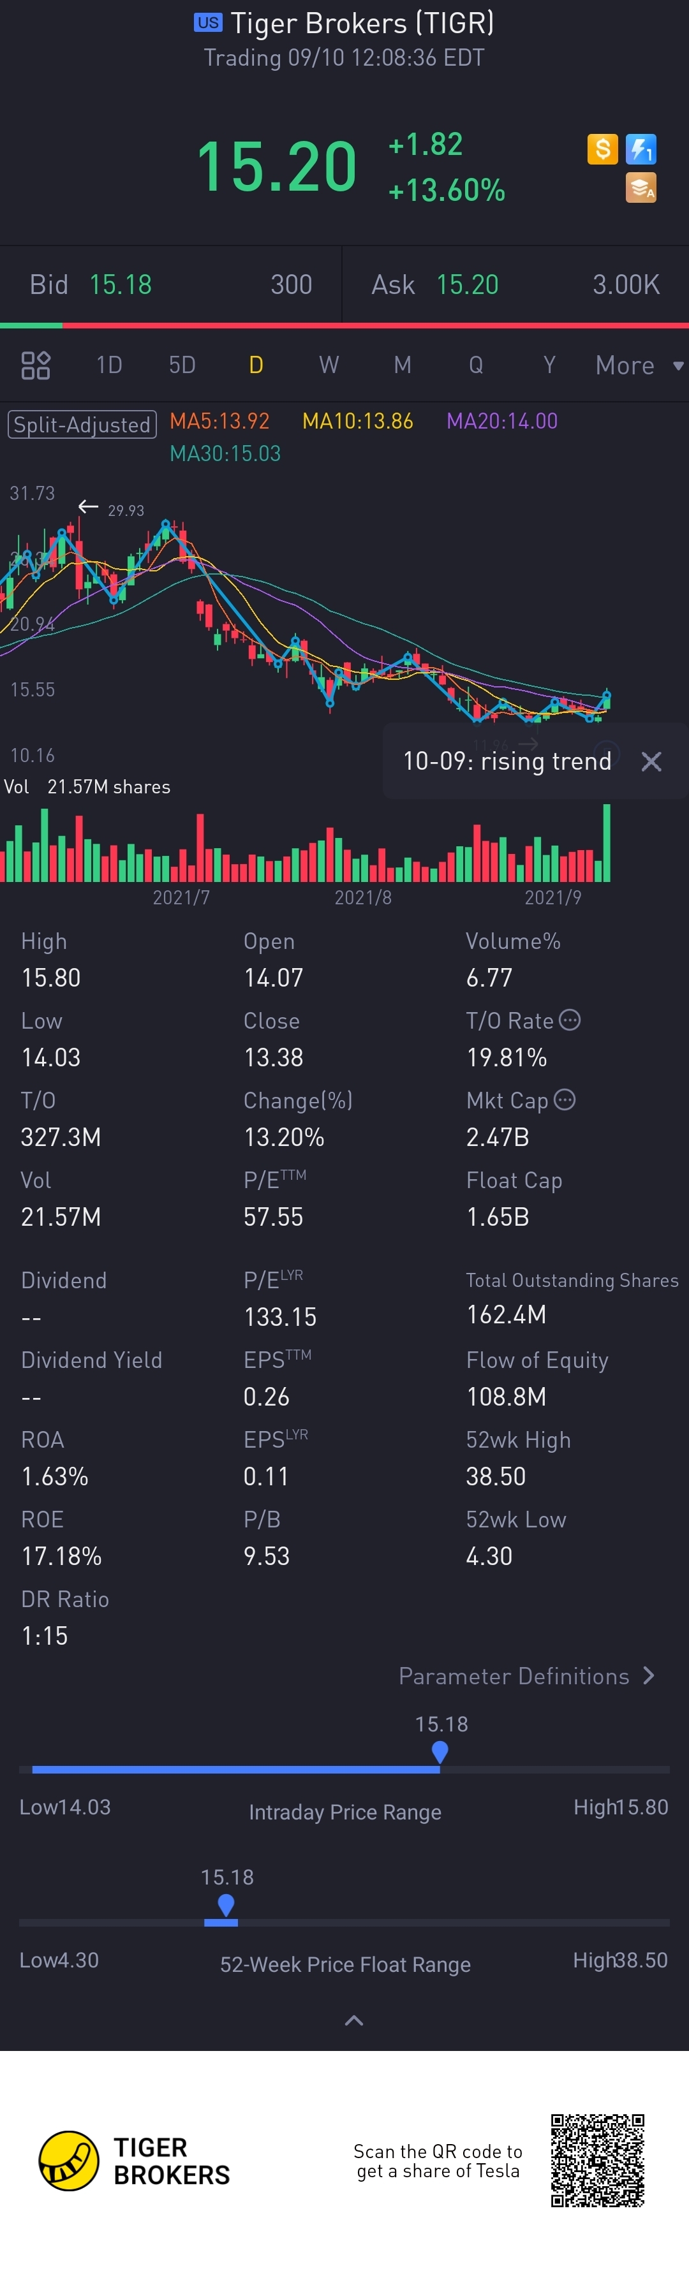689x2271 pixels.
Task: Tap the MA5:13.92 indicator label
Action: [219, 420]
